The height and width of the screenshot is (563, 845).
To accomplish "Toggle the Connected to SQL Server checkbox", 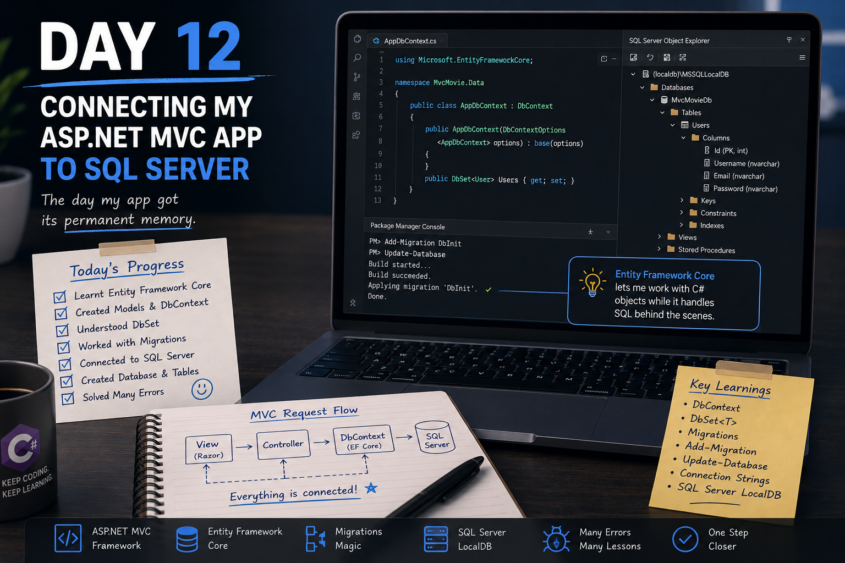I will (x=65, y=364).
